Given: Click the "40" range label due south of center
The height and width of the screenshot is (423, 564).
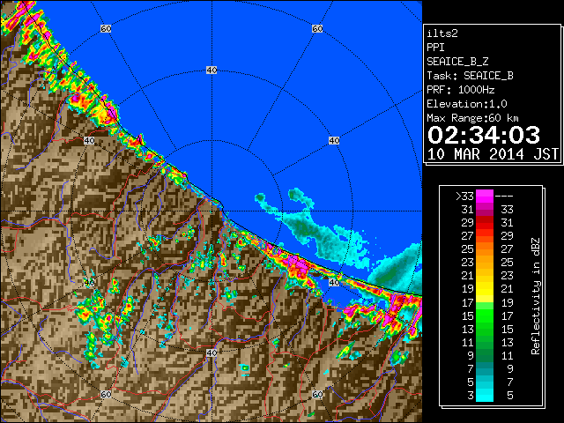Looking at the screenshot, I should [211, 352].
